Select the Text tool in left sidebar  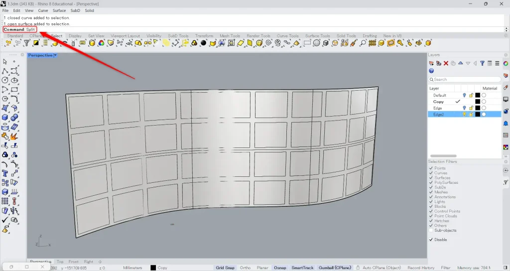pos(5,173)
